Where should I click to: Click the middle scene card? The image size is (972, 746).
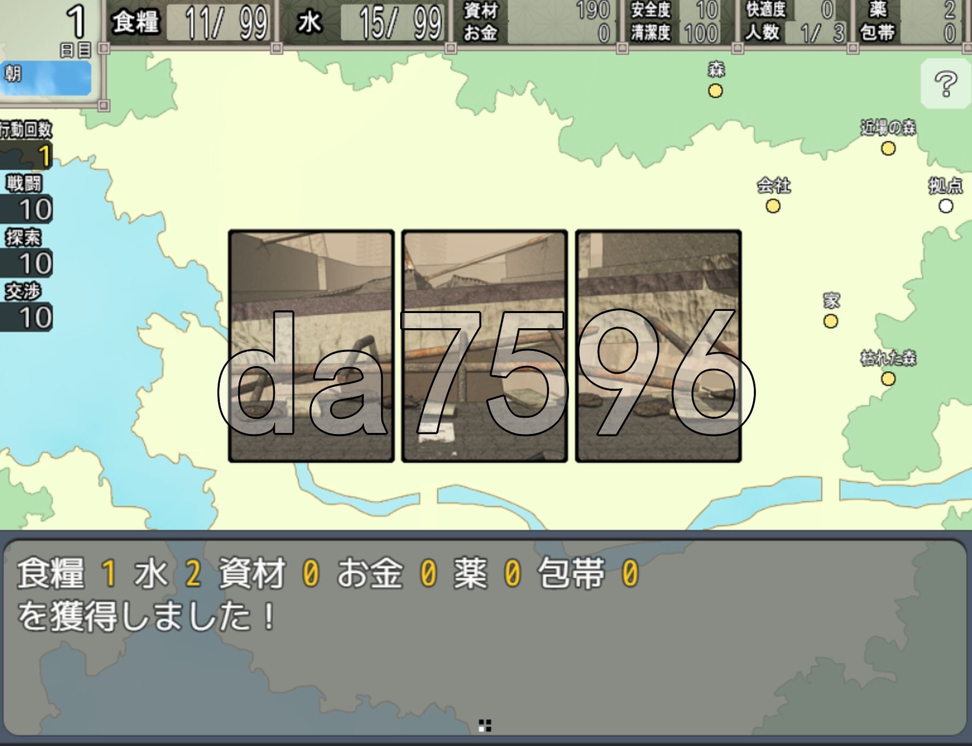tap(484, 346)
